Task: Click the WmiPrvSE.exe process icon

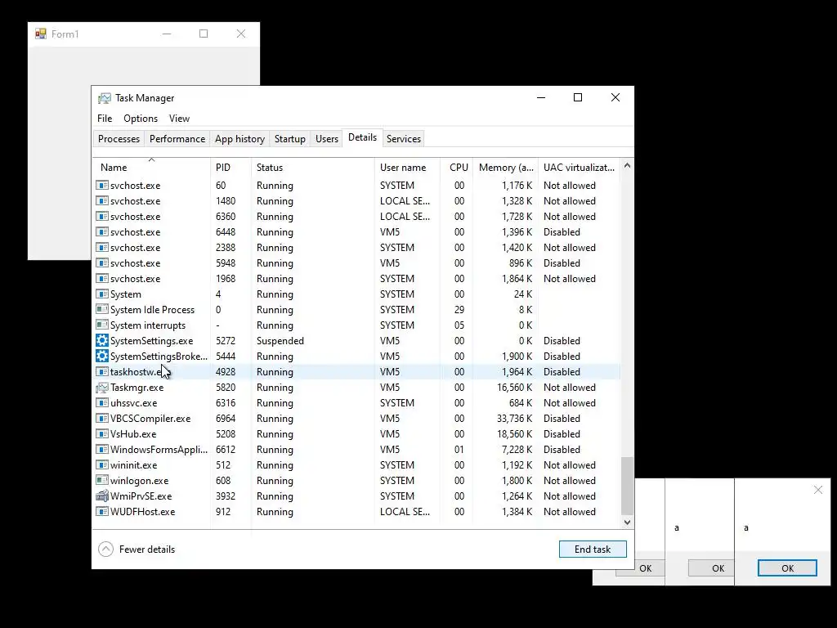Action: [102, 496]
